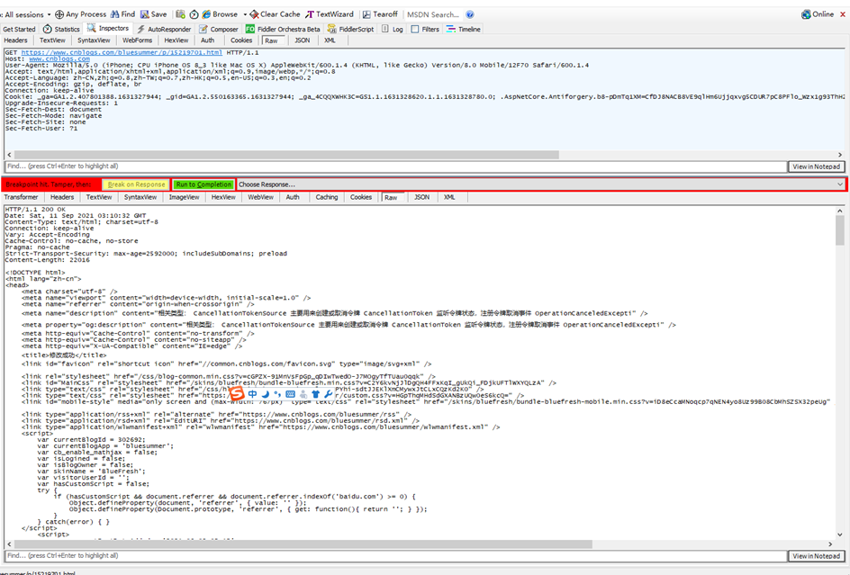
Task: Click the Online globe status icon
Action: pos(806,14)
